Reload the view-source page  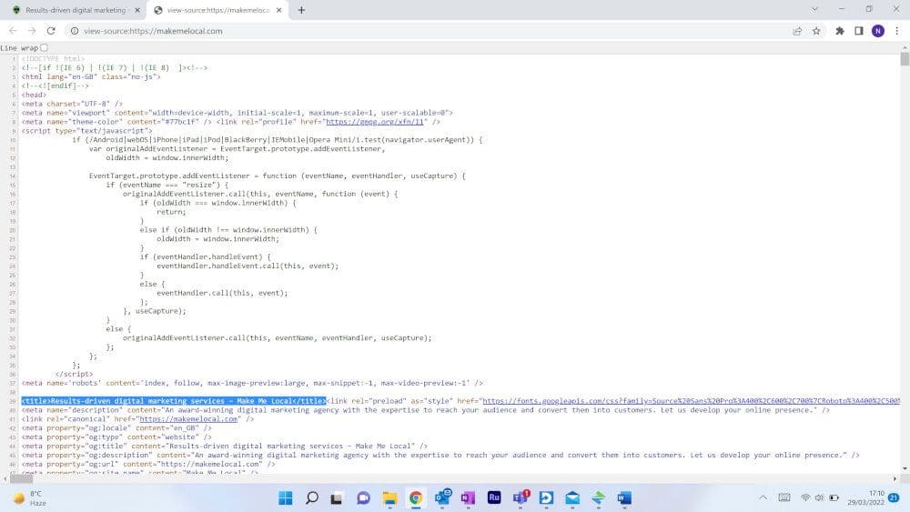coord(51,30)
